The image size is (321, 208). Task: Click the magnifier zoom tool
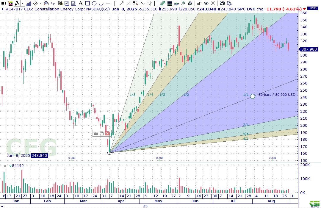coord(46,3)
